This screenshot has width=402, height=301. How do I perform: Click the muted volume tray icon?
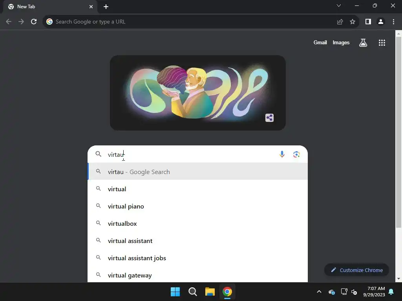354,292
